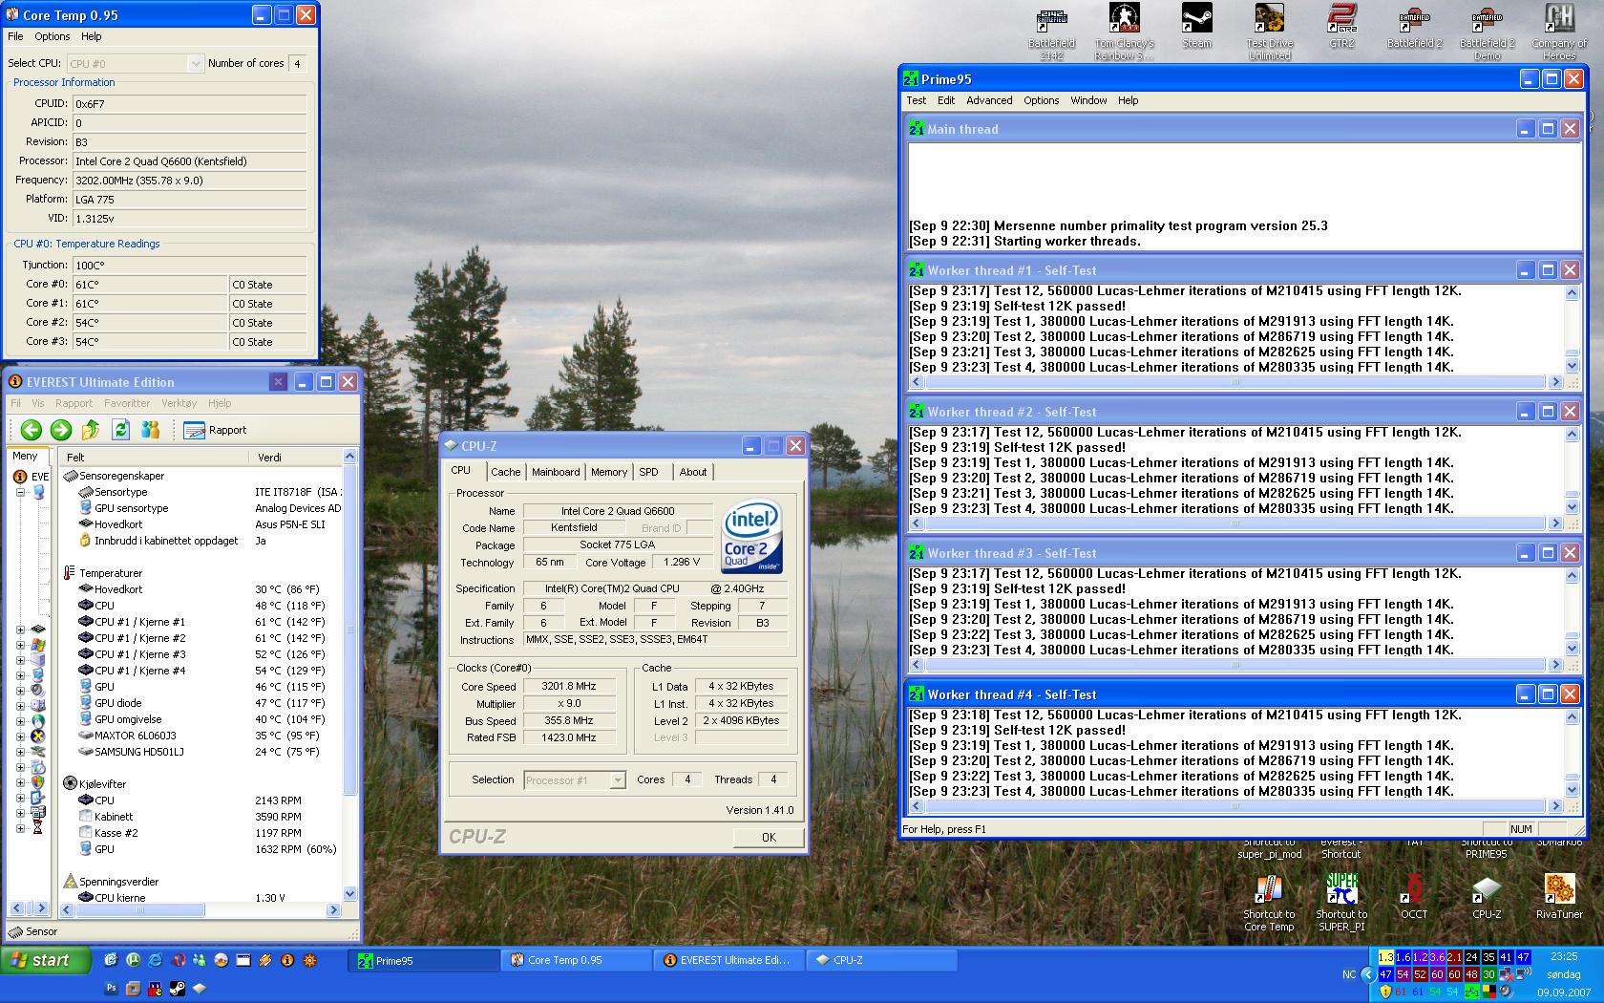Click the Rapport button in EVEREST toolbar
This screenshot has height=1003, width=1604.
[215, 430]
